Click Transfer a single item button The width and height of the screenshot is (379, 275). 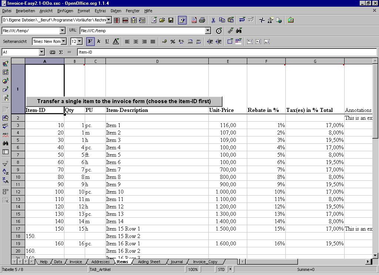pos(124,101)
